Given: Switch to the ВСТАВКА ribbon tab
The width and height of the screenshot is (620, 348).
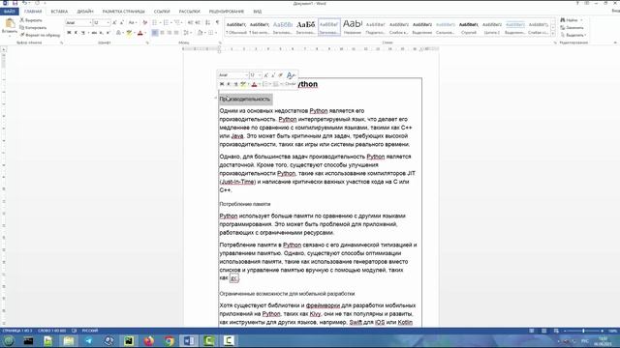Looking at the screenshot, I should 59,12.
